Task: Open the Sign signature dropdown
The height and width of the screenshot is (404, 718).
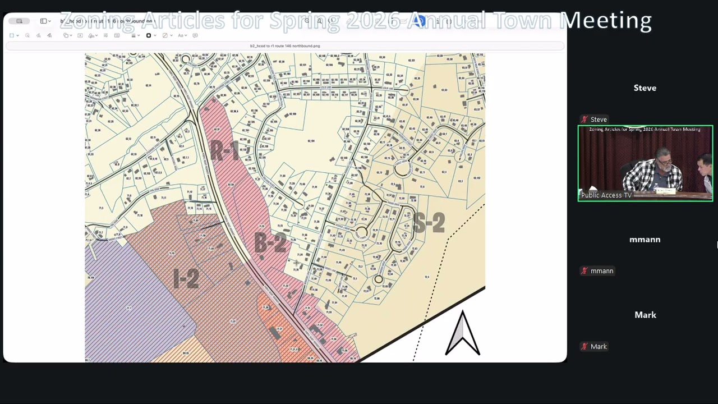Action: 93,35
